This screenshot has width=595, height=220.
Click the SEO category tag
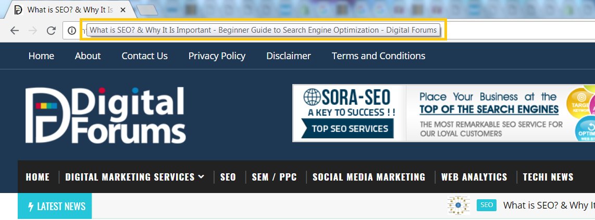click(x=487, y=205)
